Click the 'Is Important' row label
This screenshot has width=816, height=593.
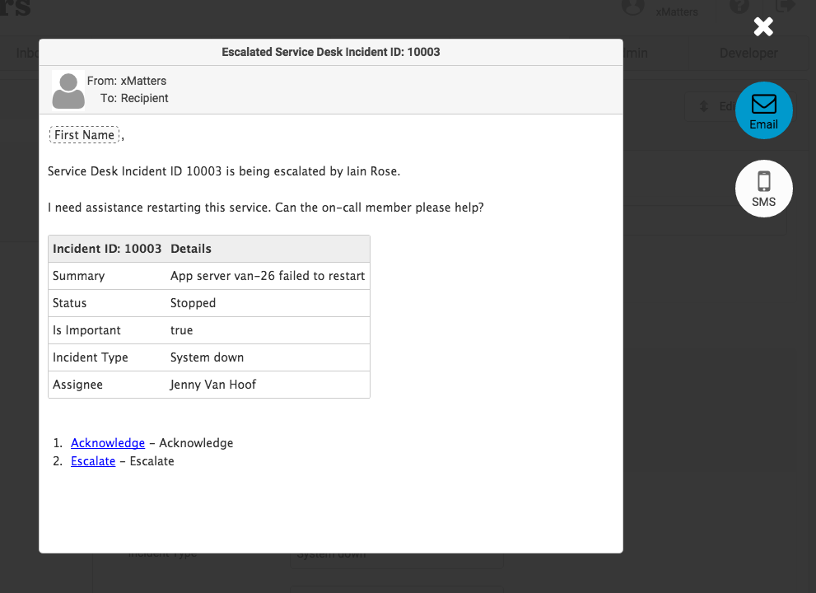point(86,330)
